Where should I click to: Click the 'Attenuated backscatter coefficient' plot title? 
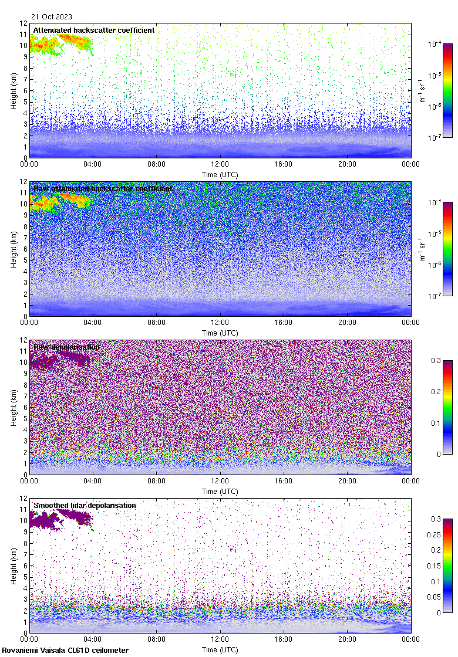coord(94,30)
